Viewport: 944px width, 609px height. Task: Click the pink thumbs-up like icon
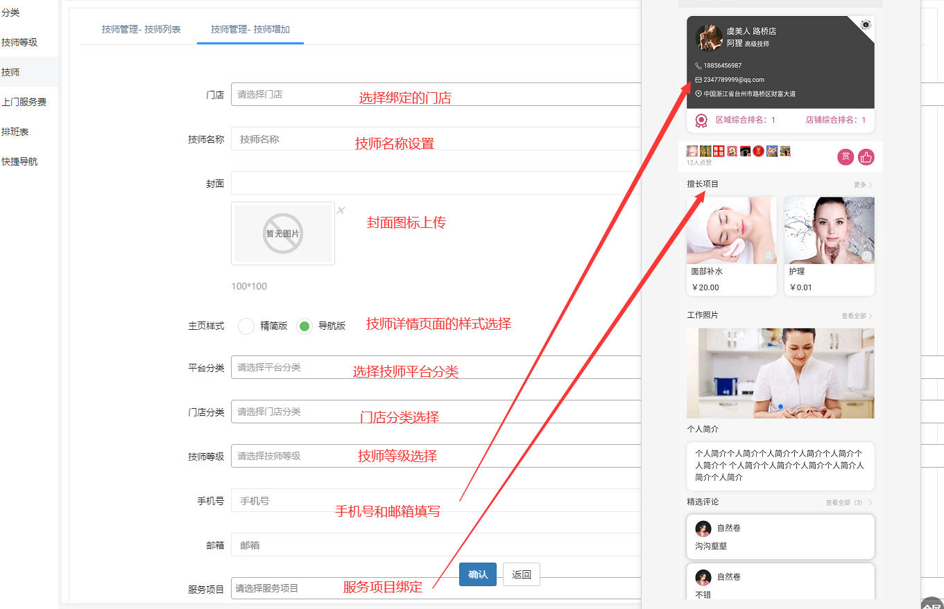(866, 157)
